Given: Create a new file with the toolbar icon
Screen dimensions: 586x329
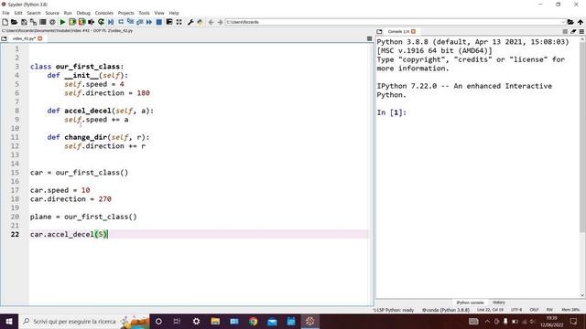Looking at the screenshot, I should tap(5, 22).
